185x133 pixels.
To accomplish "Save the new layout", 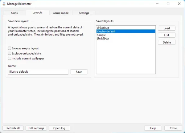I will 79,72.
